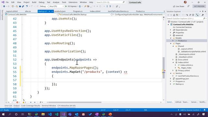208x117 pixels.
Task: Collapse the MapGet lambda block at line 55
Action: click(x=22, y=72)
